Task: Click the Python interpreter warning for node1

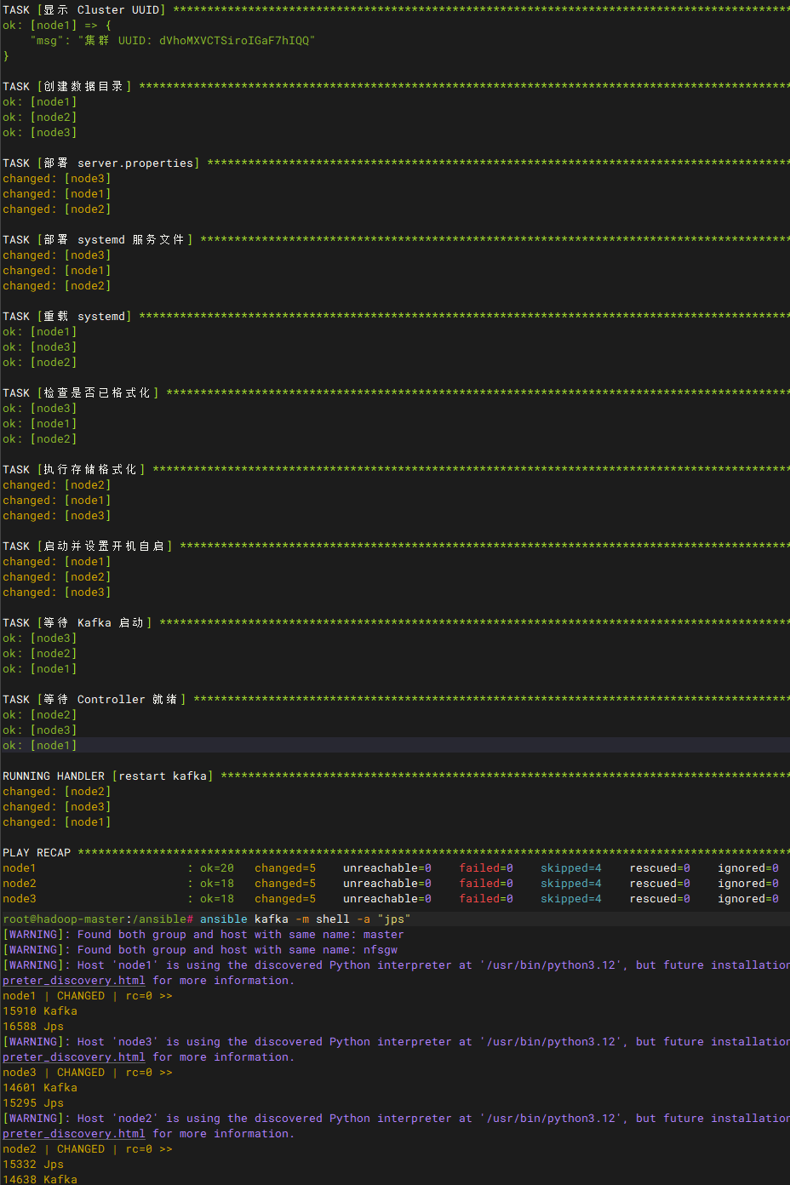Action: click(x=396, y=965)
